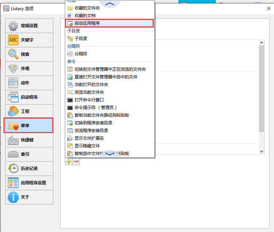
Task: Choose 命令提示符（管理员） entry
Action: (x=110, y=108)
